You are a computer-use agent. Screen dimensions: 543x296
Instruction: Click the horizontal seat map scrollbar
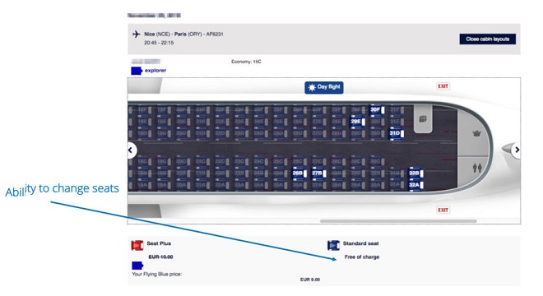pyautogui.click(x=398, y=221)
